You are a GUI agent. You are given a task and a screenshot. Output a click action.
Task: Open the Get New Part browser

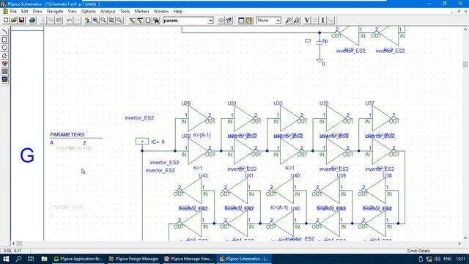156,21
